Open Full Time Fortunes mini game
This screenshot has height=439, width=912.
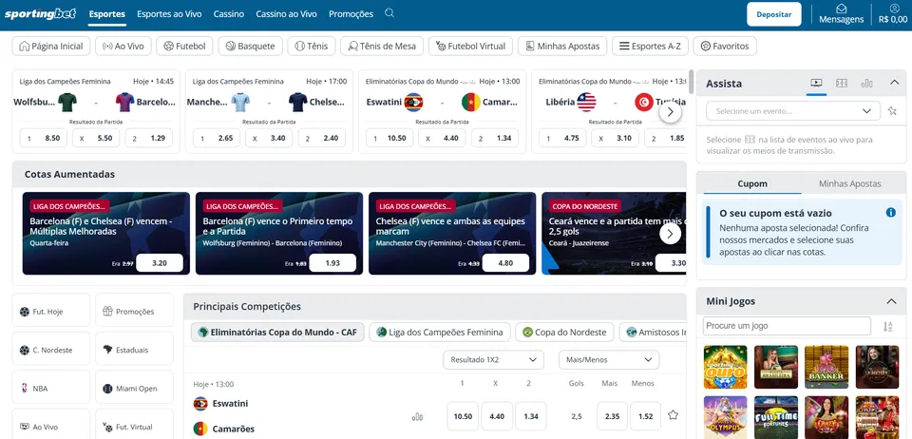776,417
